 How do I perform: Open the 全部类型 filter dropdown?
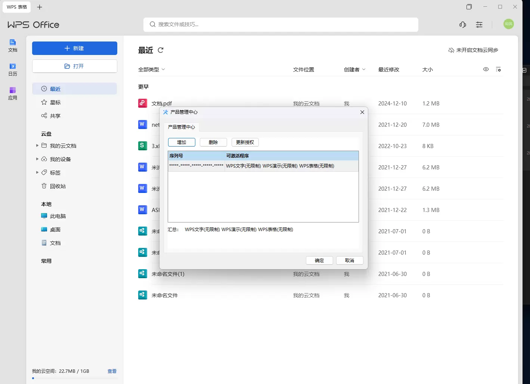[x=152, y=70]
